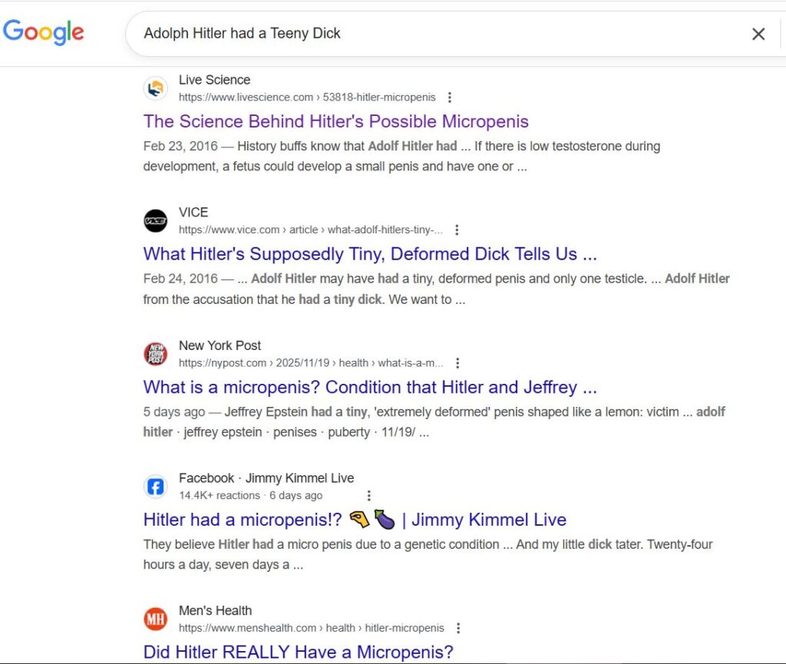Click the Live Science favicon

pos(155,88)
